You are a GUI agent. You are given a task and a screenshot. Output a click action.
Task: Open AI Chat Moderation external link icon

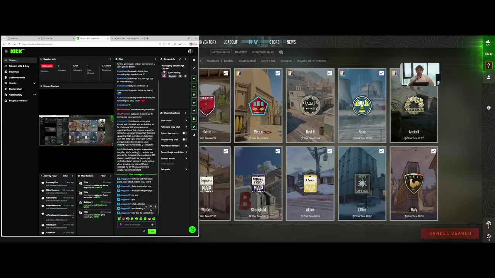(186, 146)
